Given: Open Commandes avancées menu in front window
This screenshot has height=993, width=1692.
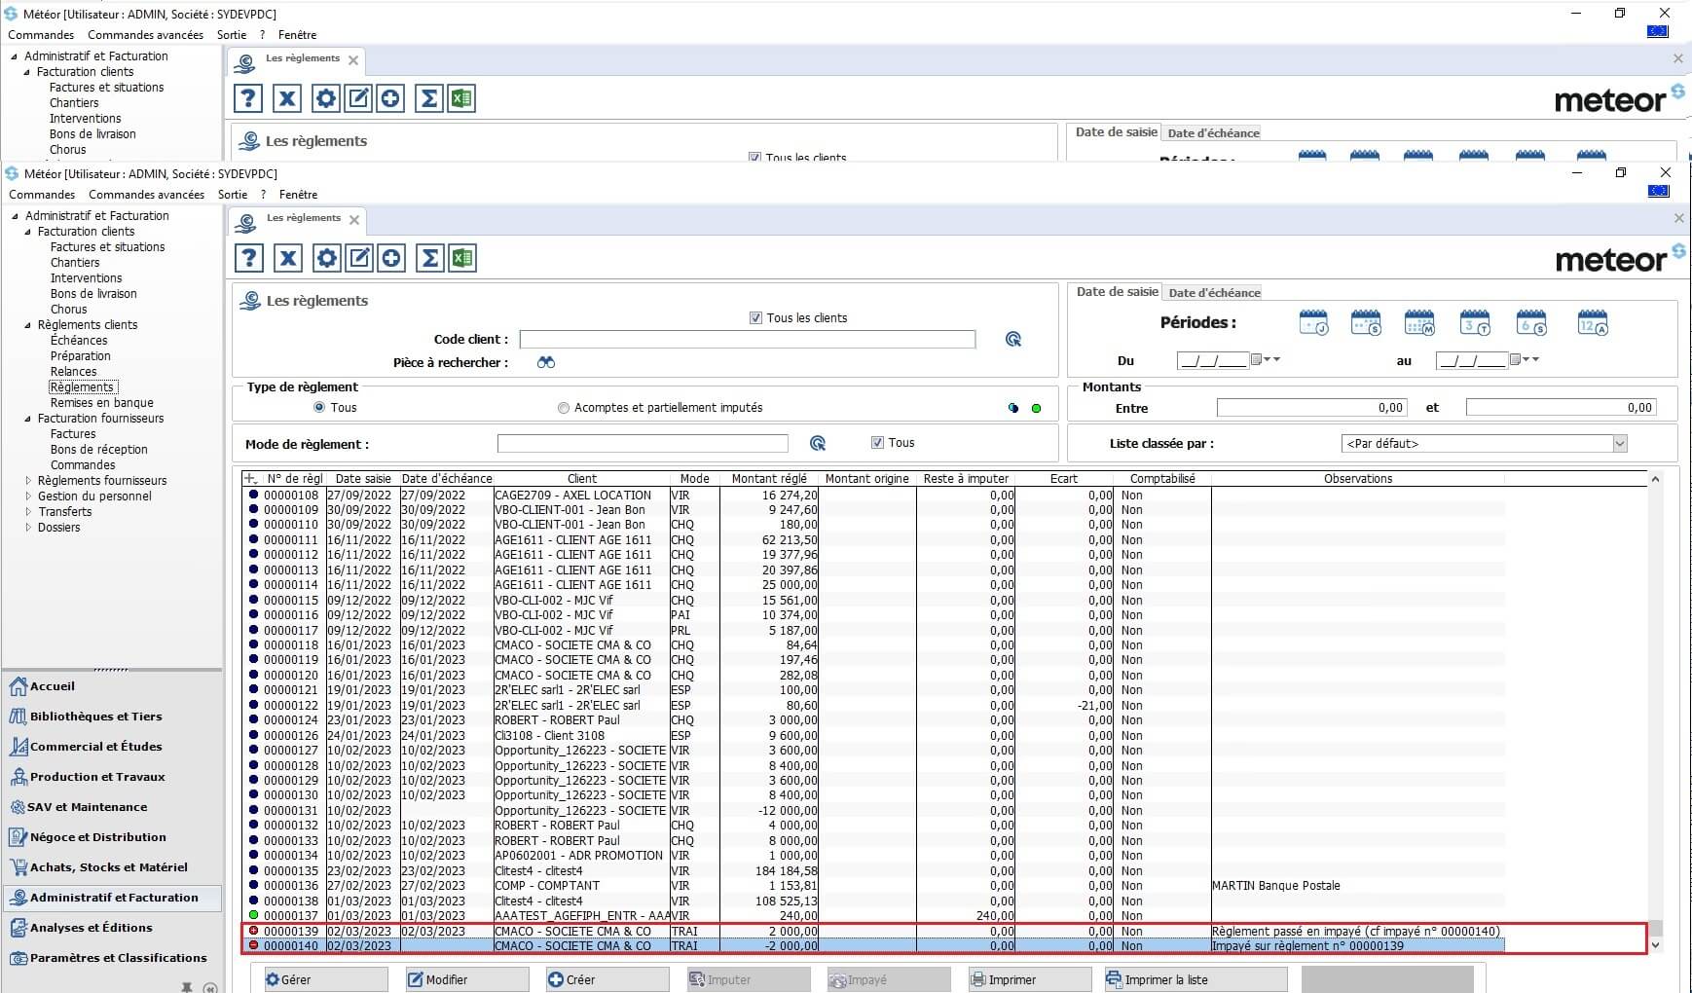Looking at the screenshot, I should pos(146,195).
